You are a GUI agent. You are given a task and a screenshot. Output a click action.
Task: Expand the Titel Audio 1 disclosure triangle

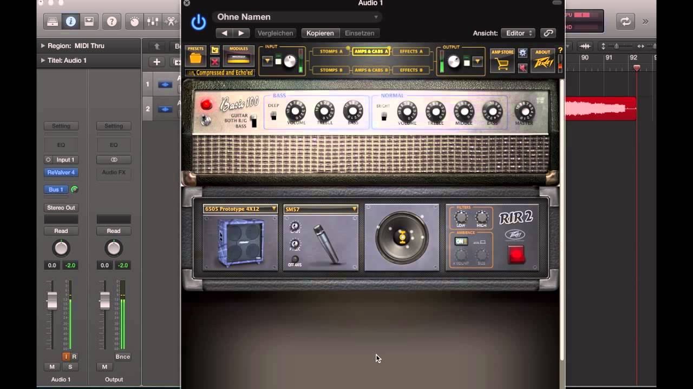(x=43, y=61)
